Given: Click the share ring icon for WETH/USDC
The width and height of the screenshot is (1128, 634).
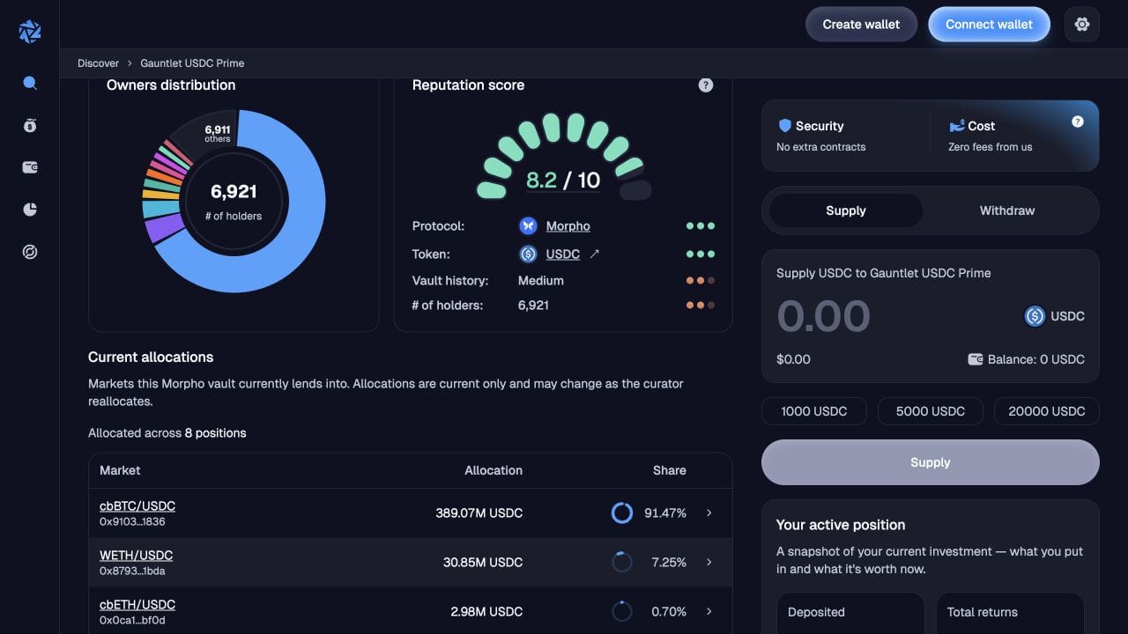Looking at the screenshot, I should [622, 562].
